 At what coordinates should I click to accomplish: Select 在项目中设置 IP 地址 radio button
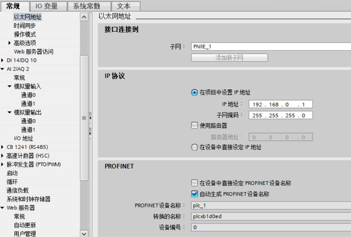coord(194,93)
